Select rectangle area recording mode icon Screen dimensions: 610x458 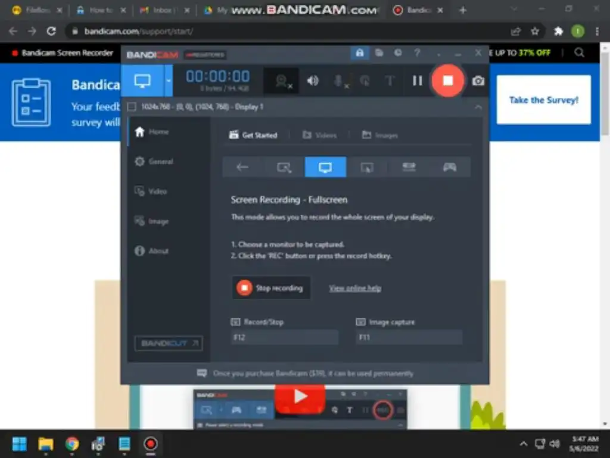click(x=284, y=167)
